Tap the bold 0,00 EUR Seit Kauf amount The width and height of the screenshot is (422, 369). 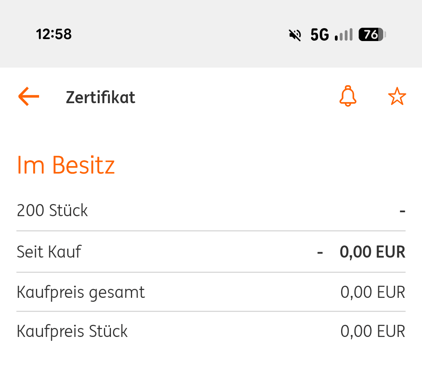[372, 252]
